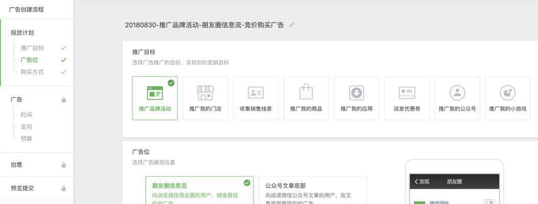Click the text 选择广告推广的目标，实现你的营销目标
Viewport: 538px width, 204px height.
(180, 63)
